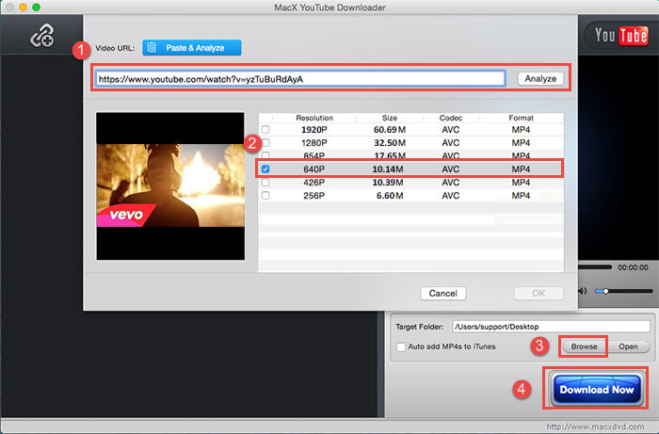Click the volume speaker icon
Screen dimensions: 659x434
click(583, 291)
